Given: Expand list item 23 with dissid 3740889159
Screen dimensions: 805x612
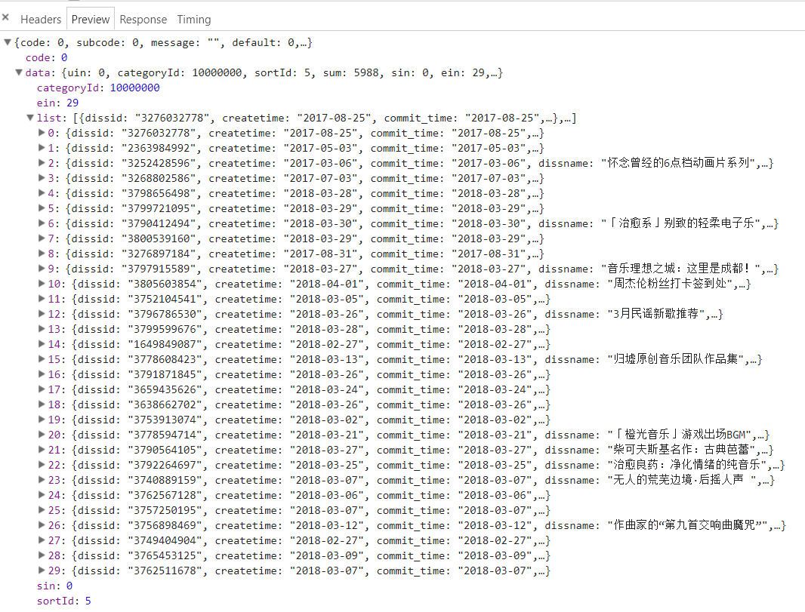Looking at the screenshot, I should (42, 480).
